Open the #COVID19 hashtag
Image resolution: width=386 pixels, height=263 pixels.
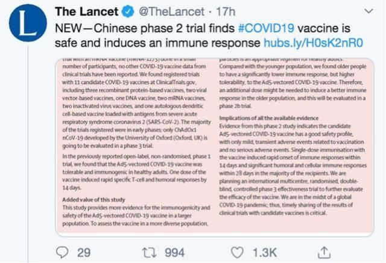(266, 28)
